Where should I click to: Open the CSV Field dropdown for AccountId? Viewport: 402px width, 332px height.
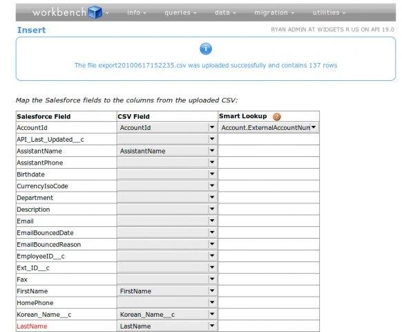tap(167, 128)
